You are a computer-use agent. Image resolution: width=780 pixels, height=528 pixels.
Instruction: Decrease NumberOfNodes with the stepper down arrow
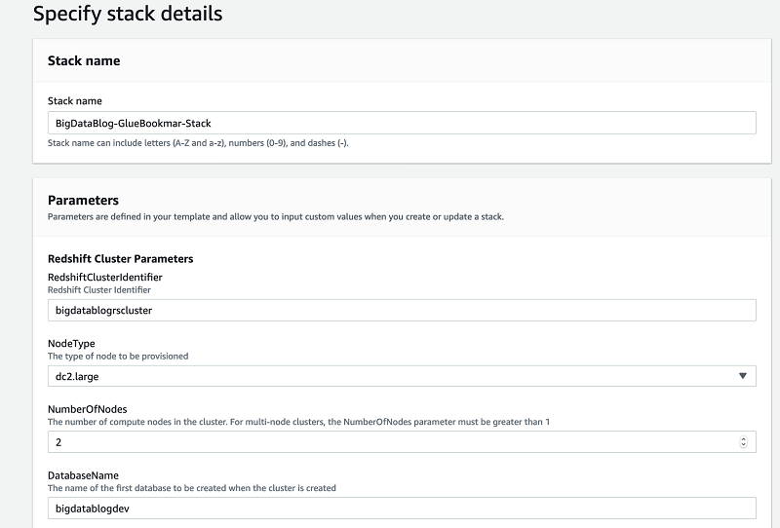click(x=743, y=445)
